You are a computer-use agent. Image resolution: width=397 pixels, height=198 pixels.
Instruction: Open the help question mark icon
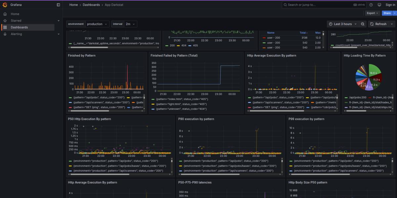371,5
